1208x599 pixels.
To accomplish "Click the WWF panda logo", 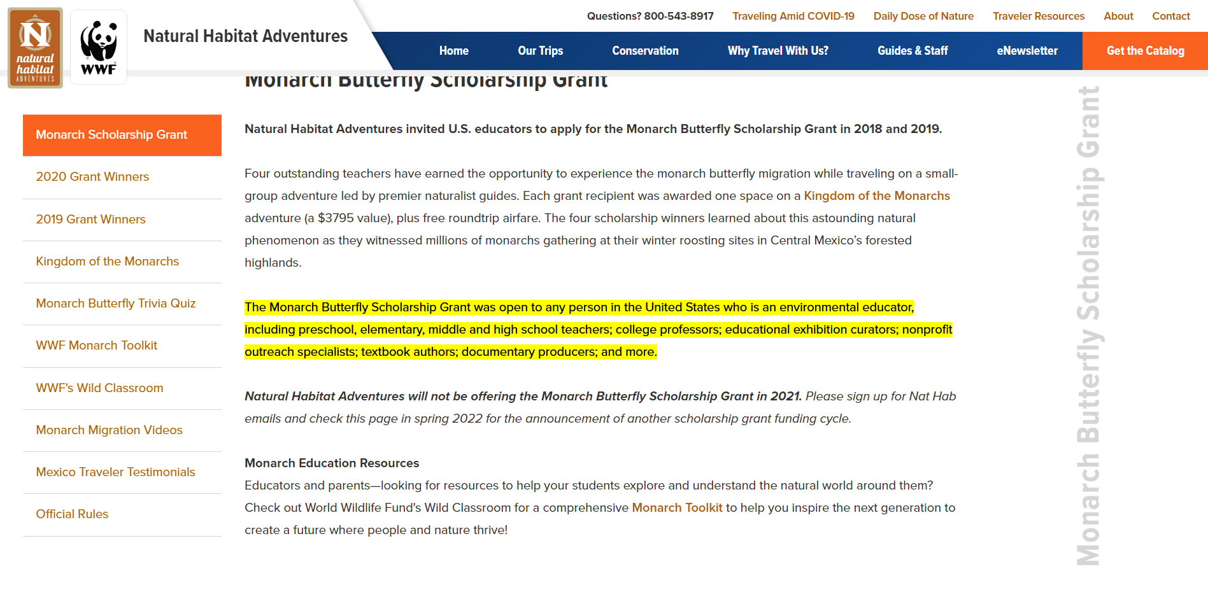I will (x=99, y=48).
